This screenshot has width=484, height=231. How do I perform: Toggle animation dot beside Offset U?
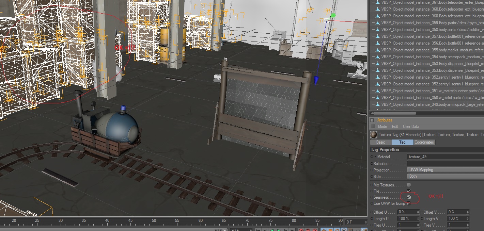pos(372,212)
